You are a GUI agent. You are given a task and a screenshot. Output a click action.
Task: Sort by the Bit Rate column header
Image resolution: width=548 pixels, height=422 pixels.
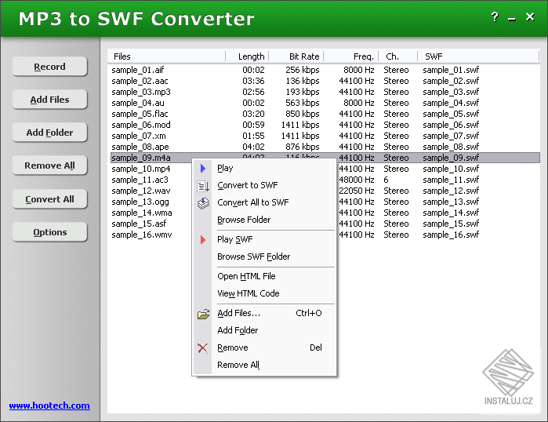[296, 56]
